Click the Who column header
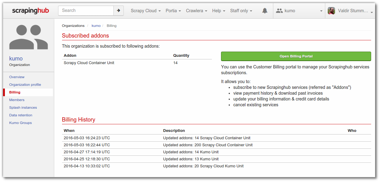This screenshot has height=182, width=380. [352, 131]
